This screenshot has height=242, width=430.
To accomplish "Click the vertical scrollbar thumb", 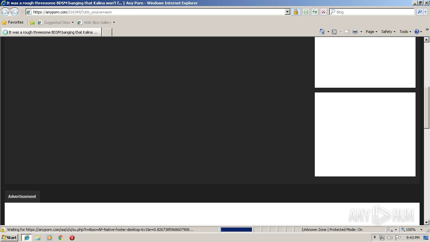I will [427, 108].
